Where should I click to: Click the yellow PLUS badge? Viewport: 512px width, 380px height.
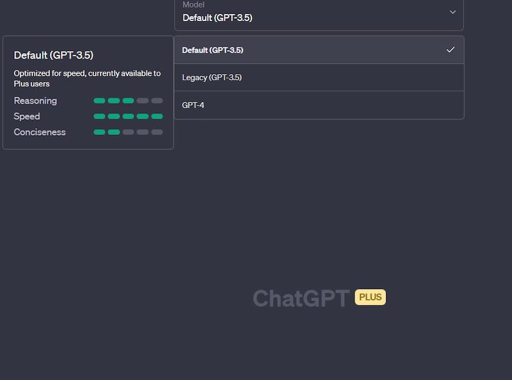[370, 297]
